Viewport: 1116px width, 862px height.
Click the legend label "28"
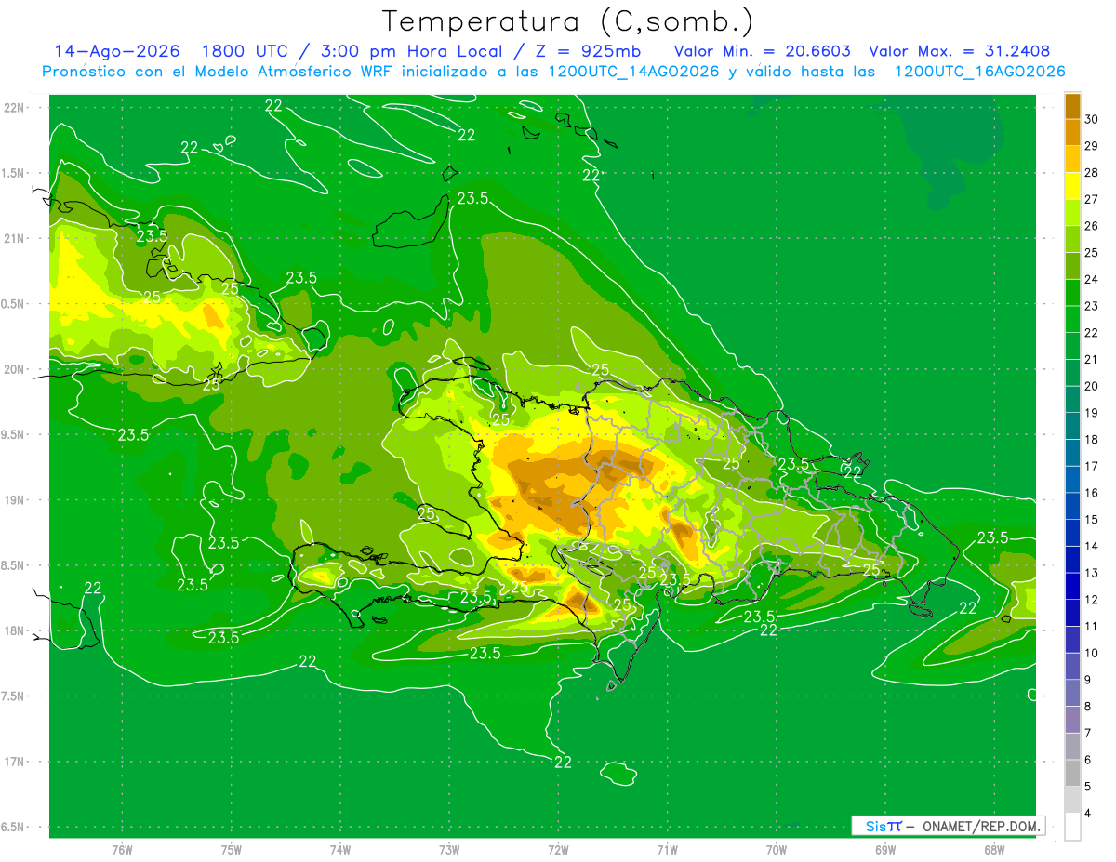pyautogui.click(x=1092, y=172)
